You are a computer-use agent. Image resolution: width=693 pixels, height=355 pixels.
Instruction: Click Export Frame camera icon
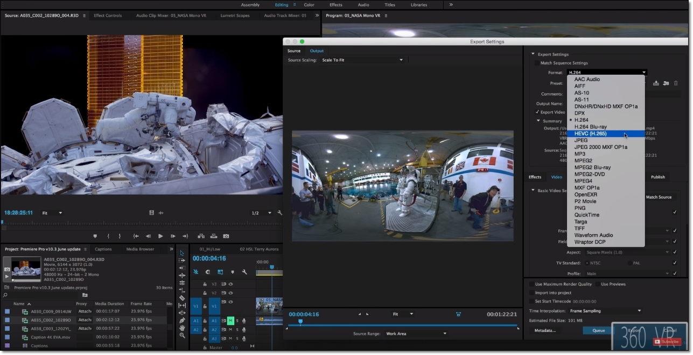(226, 236)
